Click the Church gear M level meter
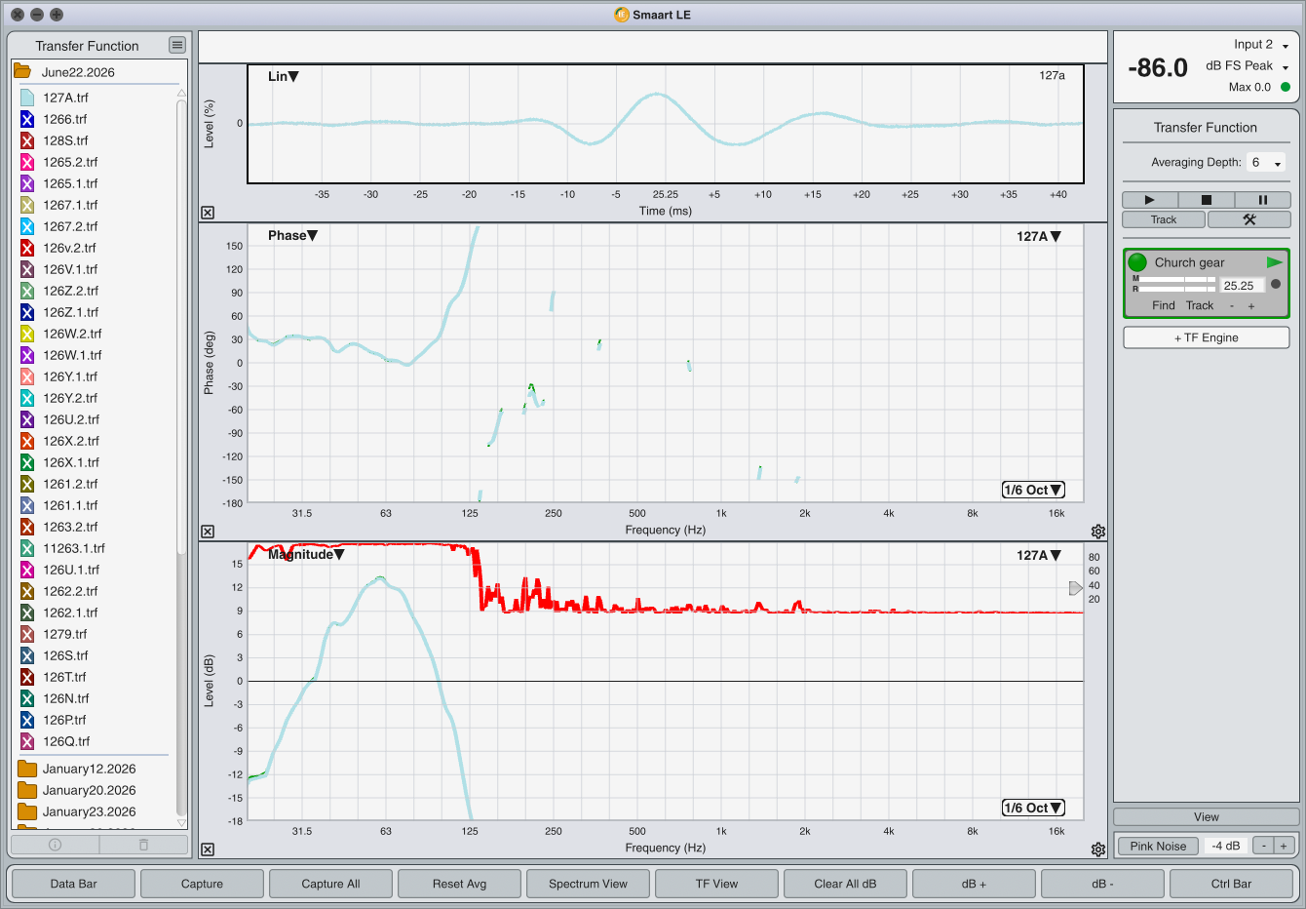The height and width of the screenshot is (909, 1306). 1177,279
